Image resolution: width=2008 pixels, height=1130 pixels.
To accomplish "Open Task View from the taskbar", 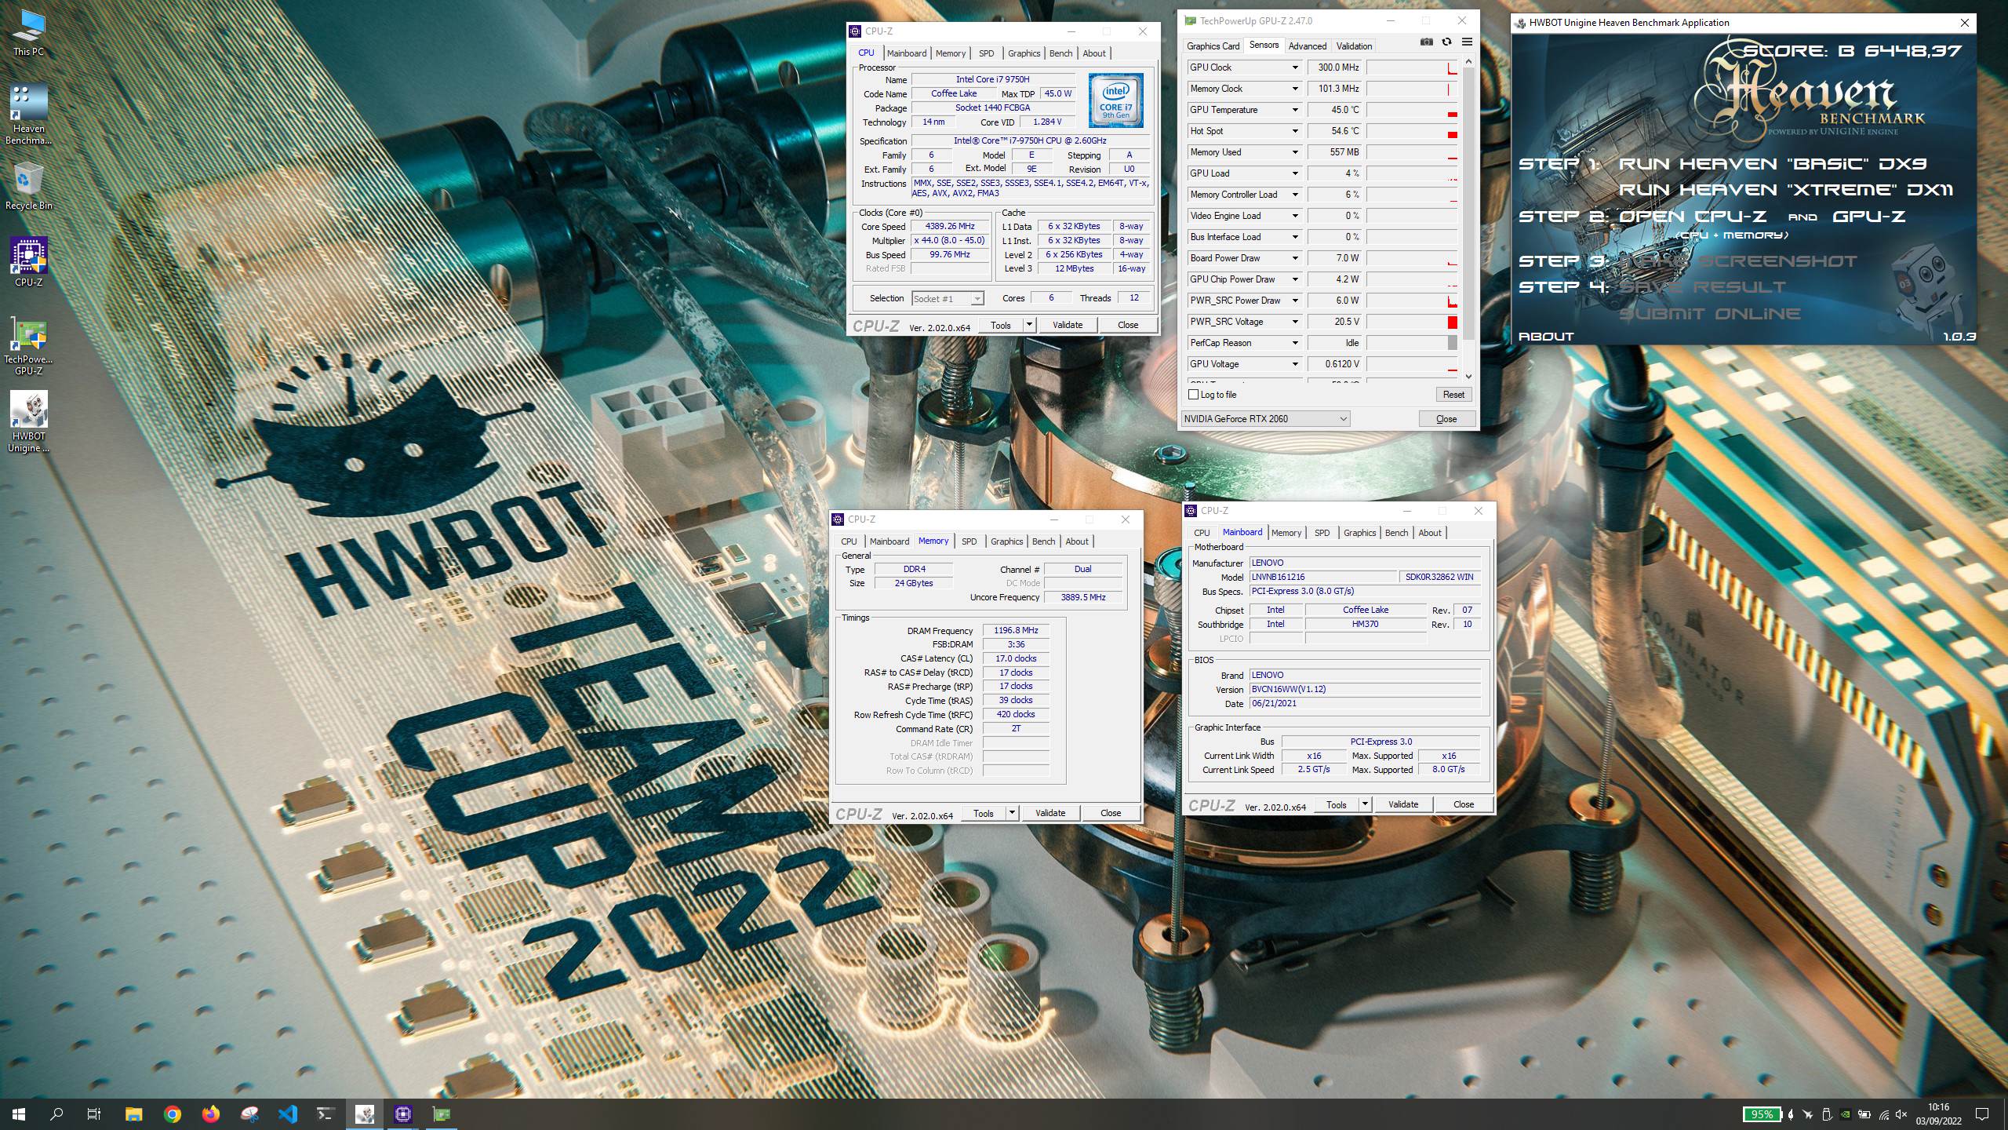I will click(94, 1114).
